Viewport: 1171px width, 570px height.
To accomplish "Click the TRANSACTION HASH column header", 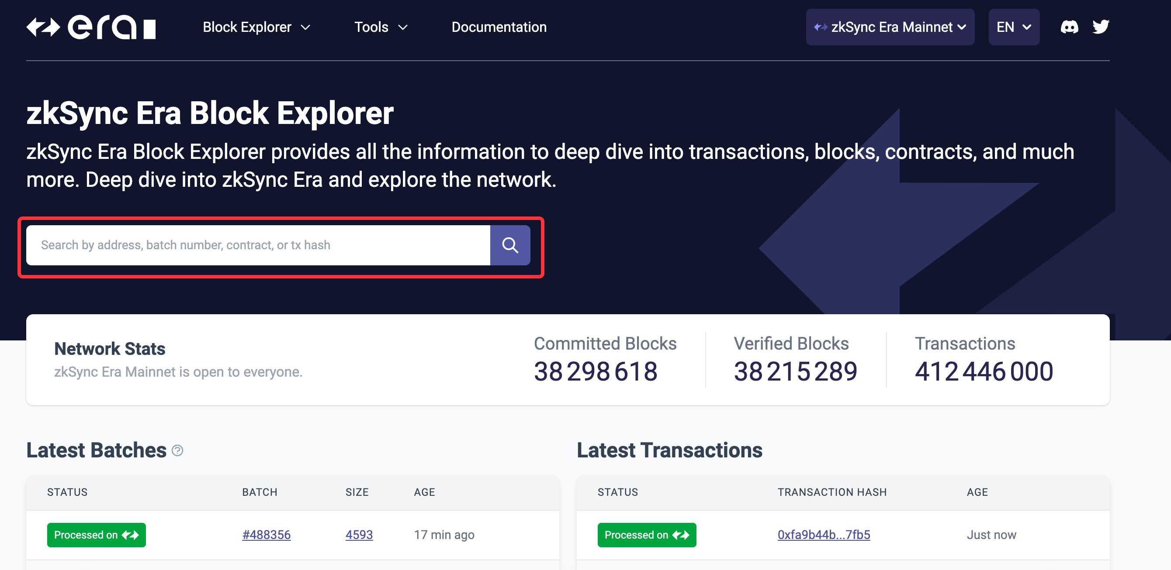I will [x=832, y=492].
